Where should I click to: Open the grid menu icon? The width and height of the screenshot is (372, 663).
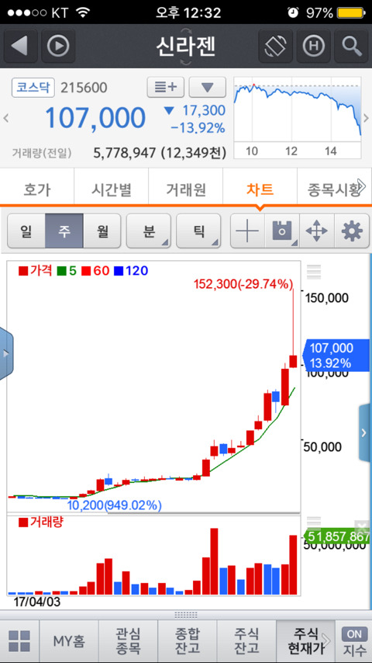(x=19, y=641)
